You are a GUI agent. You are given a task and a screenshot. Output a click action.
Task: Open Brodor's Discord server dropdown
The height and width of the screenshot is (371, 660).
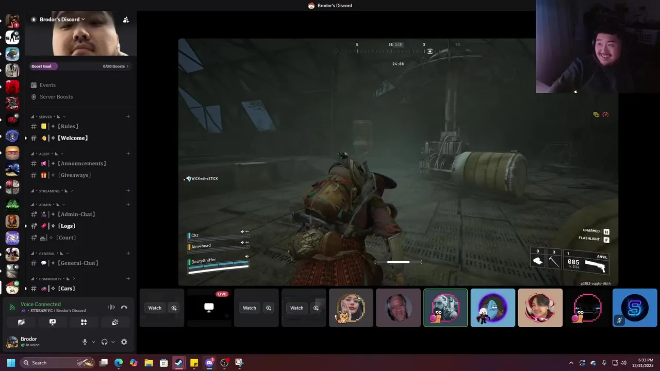[62, 20]
